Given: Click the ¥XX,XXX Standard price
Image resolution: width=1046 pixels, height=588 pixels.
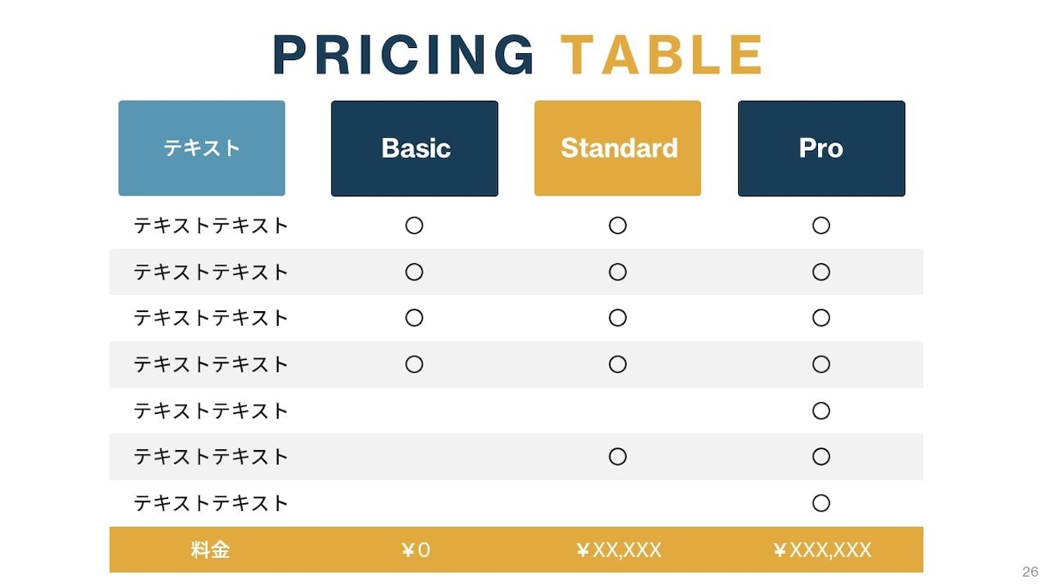Looking at the screenshot, I should [x=618, y=550].
